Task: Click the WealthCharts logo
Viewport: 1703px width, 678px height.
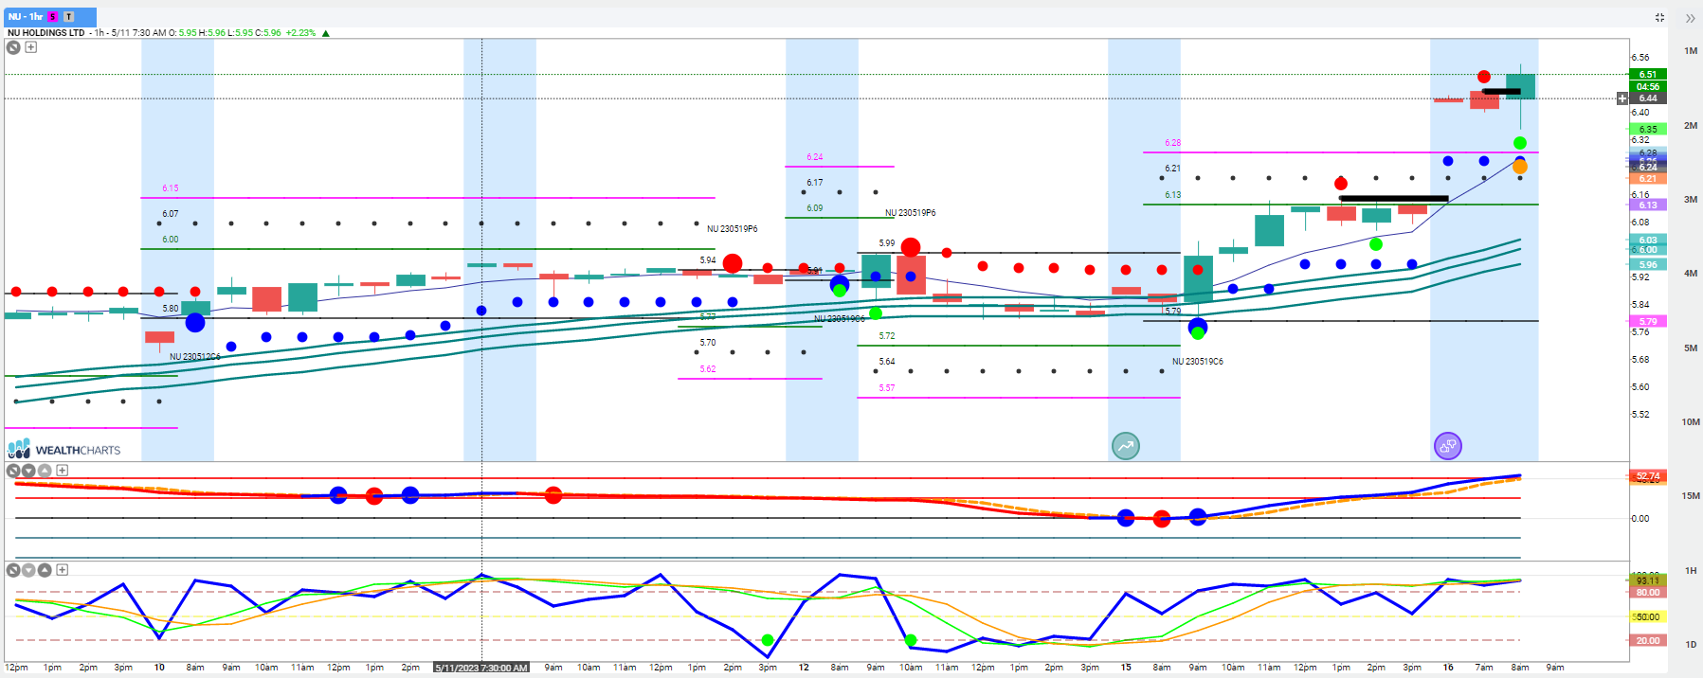Action: tap(64, 449)
